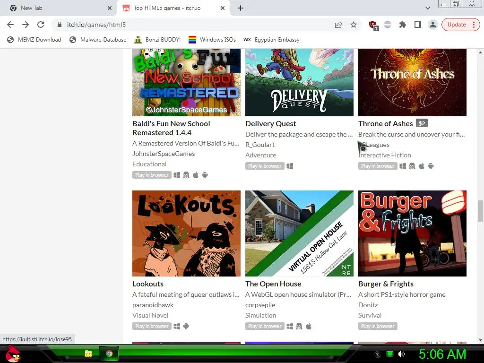Visit author paranoidhawk page

[x=153, y=305]
